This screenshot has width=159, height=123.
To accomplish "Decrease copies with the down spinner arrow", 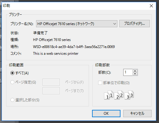I will pos(135,74).
